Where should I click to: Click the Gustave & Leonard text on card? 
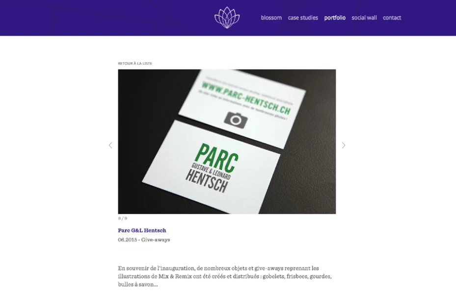[x=211, y=171]
